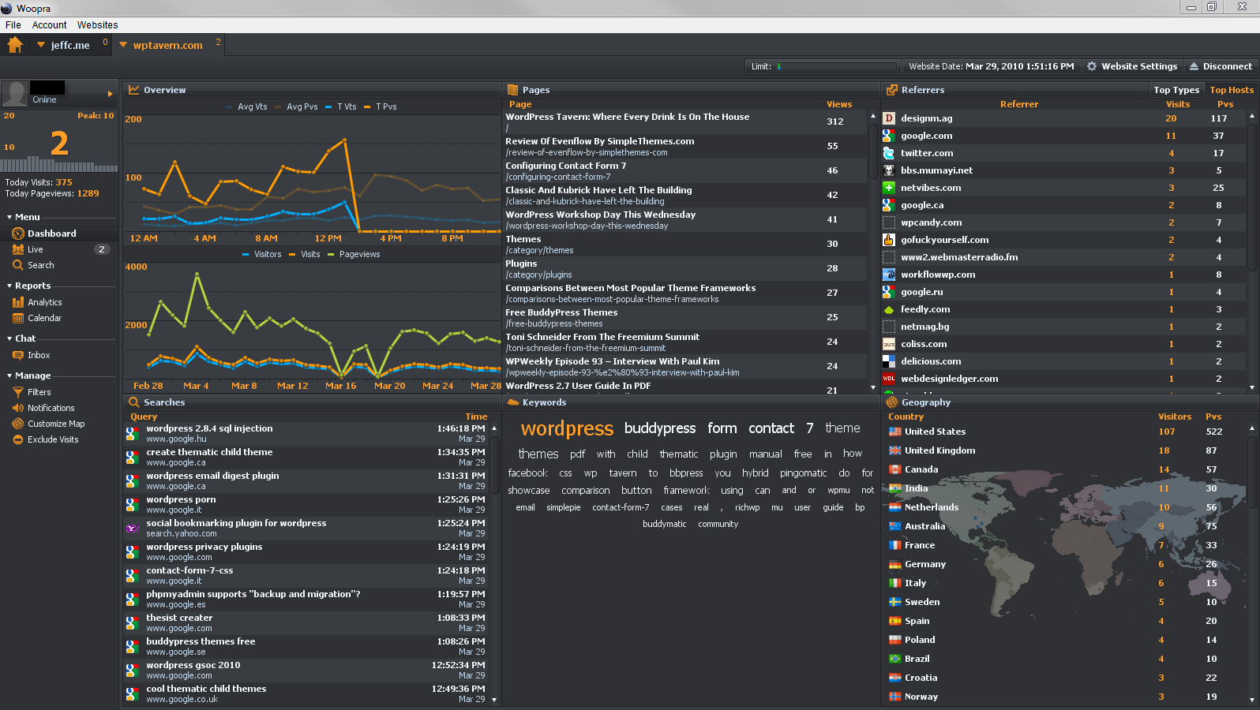Toggle the T Vts chart series

[341, 106]
